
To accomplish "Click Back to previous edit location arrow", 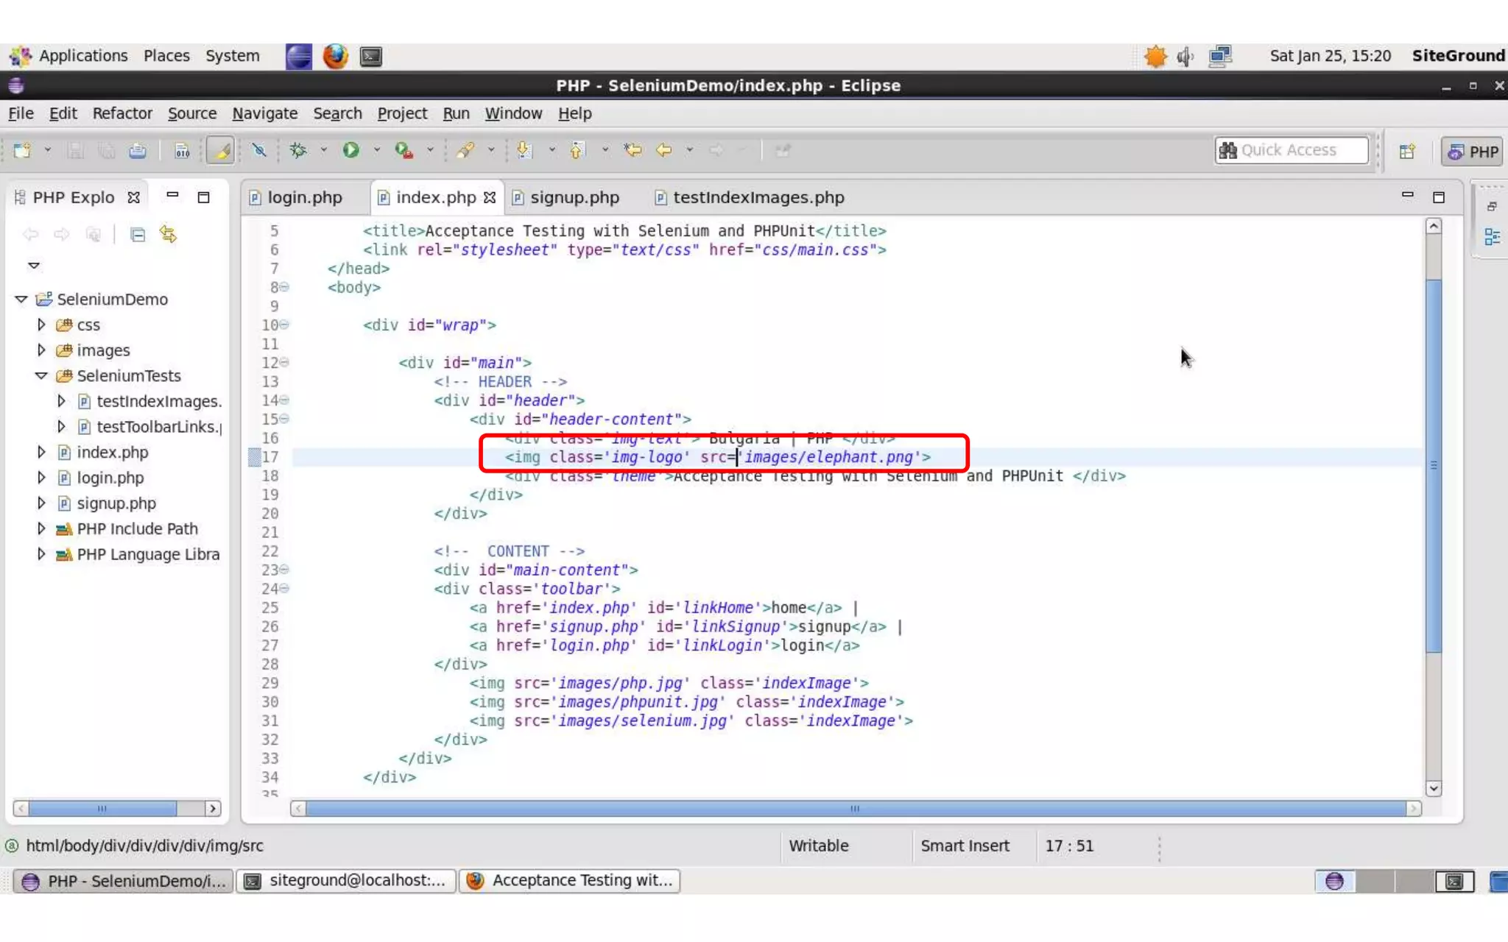I will (x=663, y=150).
